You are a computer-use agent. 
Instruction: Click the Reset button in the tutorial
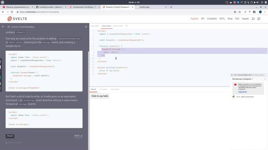point(10,136)
